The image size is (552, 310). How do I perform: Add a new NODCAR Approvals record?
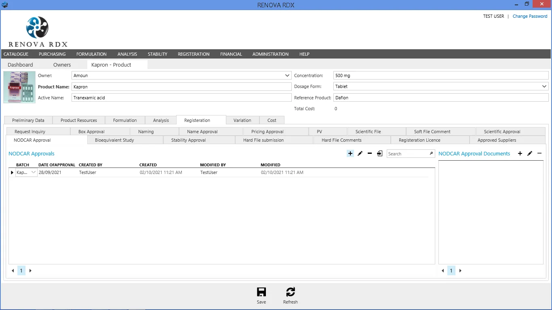tap(350, 153)
